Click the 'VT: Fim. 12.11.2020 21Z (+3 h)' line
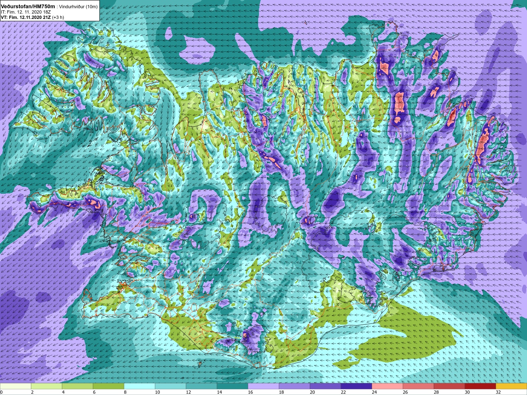The height and width of the screenshot is (395, 527). tap(33, 17)
